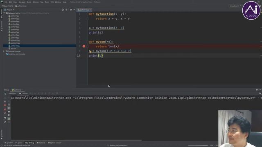The image size is (262, 147).
Task: Open the Run menu
Action: click(x=42, y=2)
